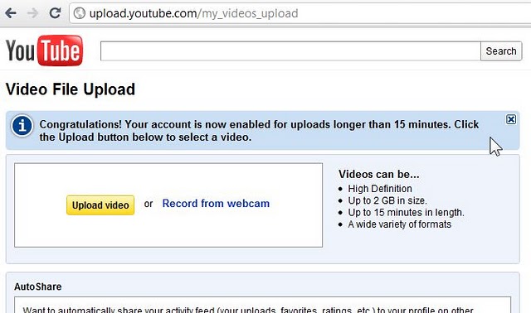Click the Video File Upload heading
Viewport: 531px width, 313px height.
(x=71, y=89)
